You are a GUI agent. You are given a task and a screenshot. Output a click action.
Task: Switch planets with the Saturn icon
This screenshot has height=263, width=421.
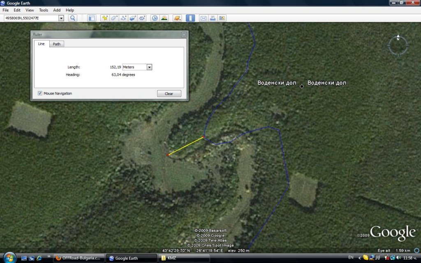[177, 18]
